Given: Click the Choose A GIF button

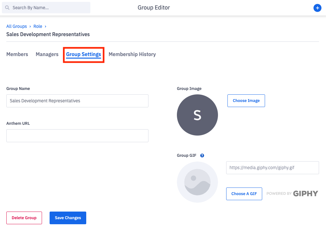Looking at the screenshot, I should pyautogui.click(x=244, y=194).
